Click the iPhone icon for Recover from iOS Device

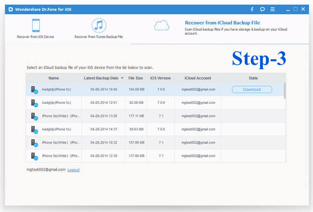[x=36, y=25]
